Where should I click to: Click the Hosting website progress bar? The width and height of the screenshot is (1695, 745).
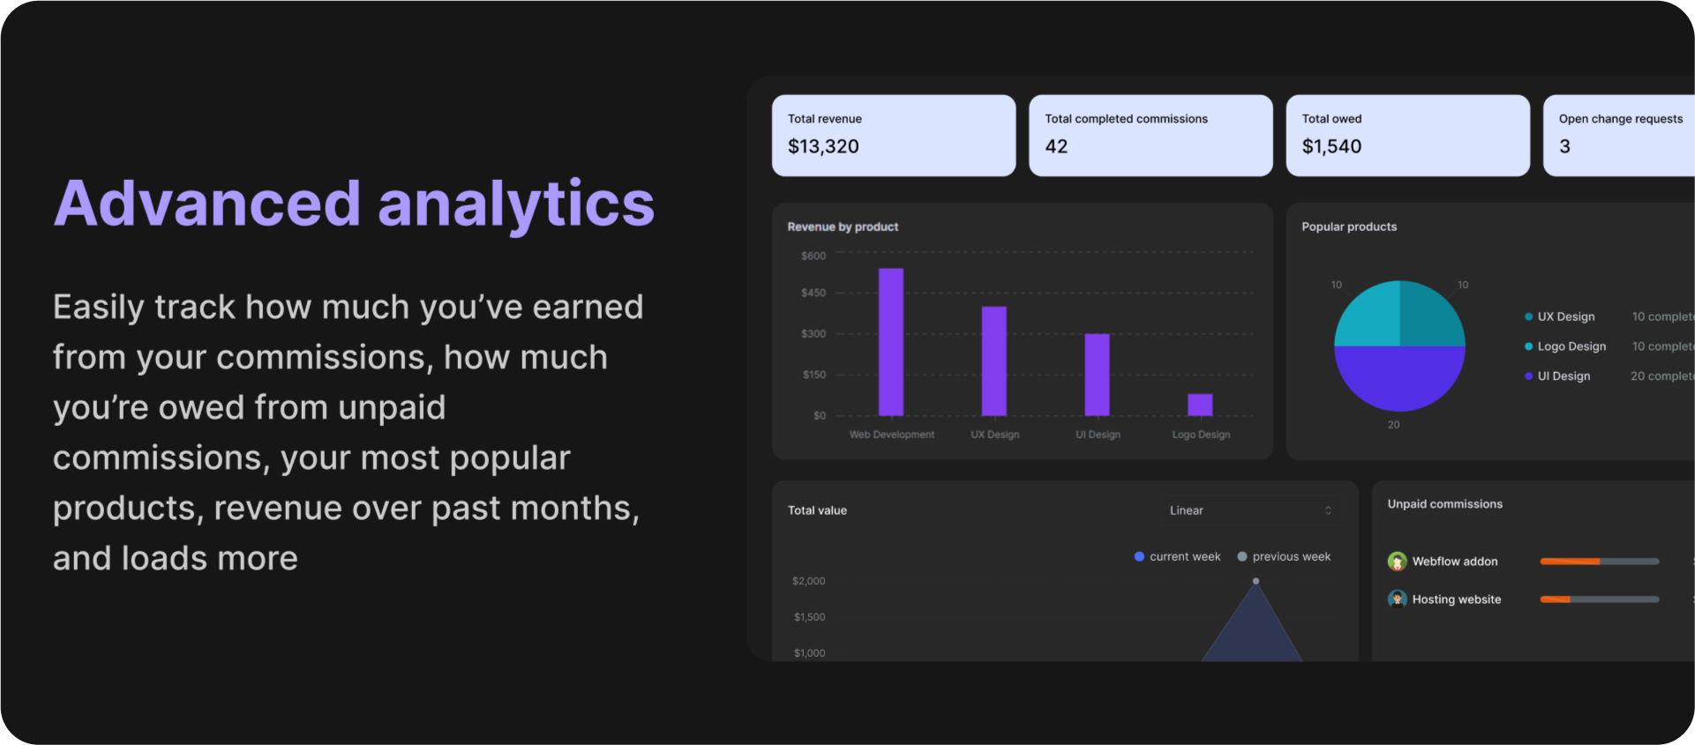[x=1599, y=600]
